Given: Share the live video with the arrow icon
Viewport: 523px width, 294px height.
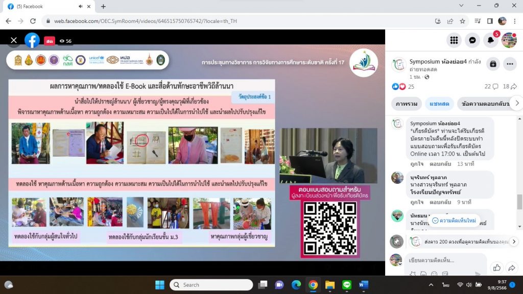Looking at the screenshot, I should 512,267.
